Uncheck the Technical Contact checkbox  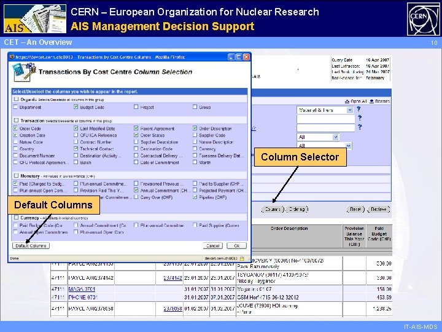tap(76, 149)
